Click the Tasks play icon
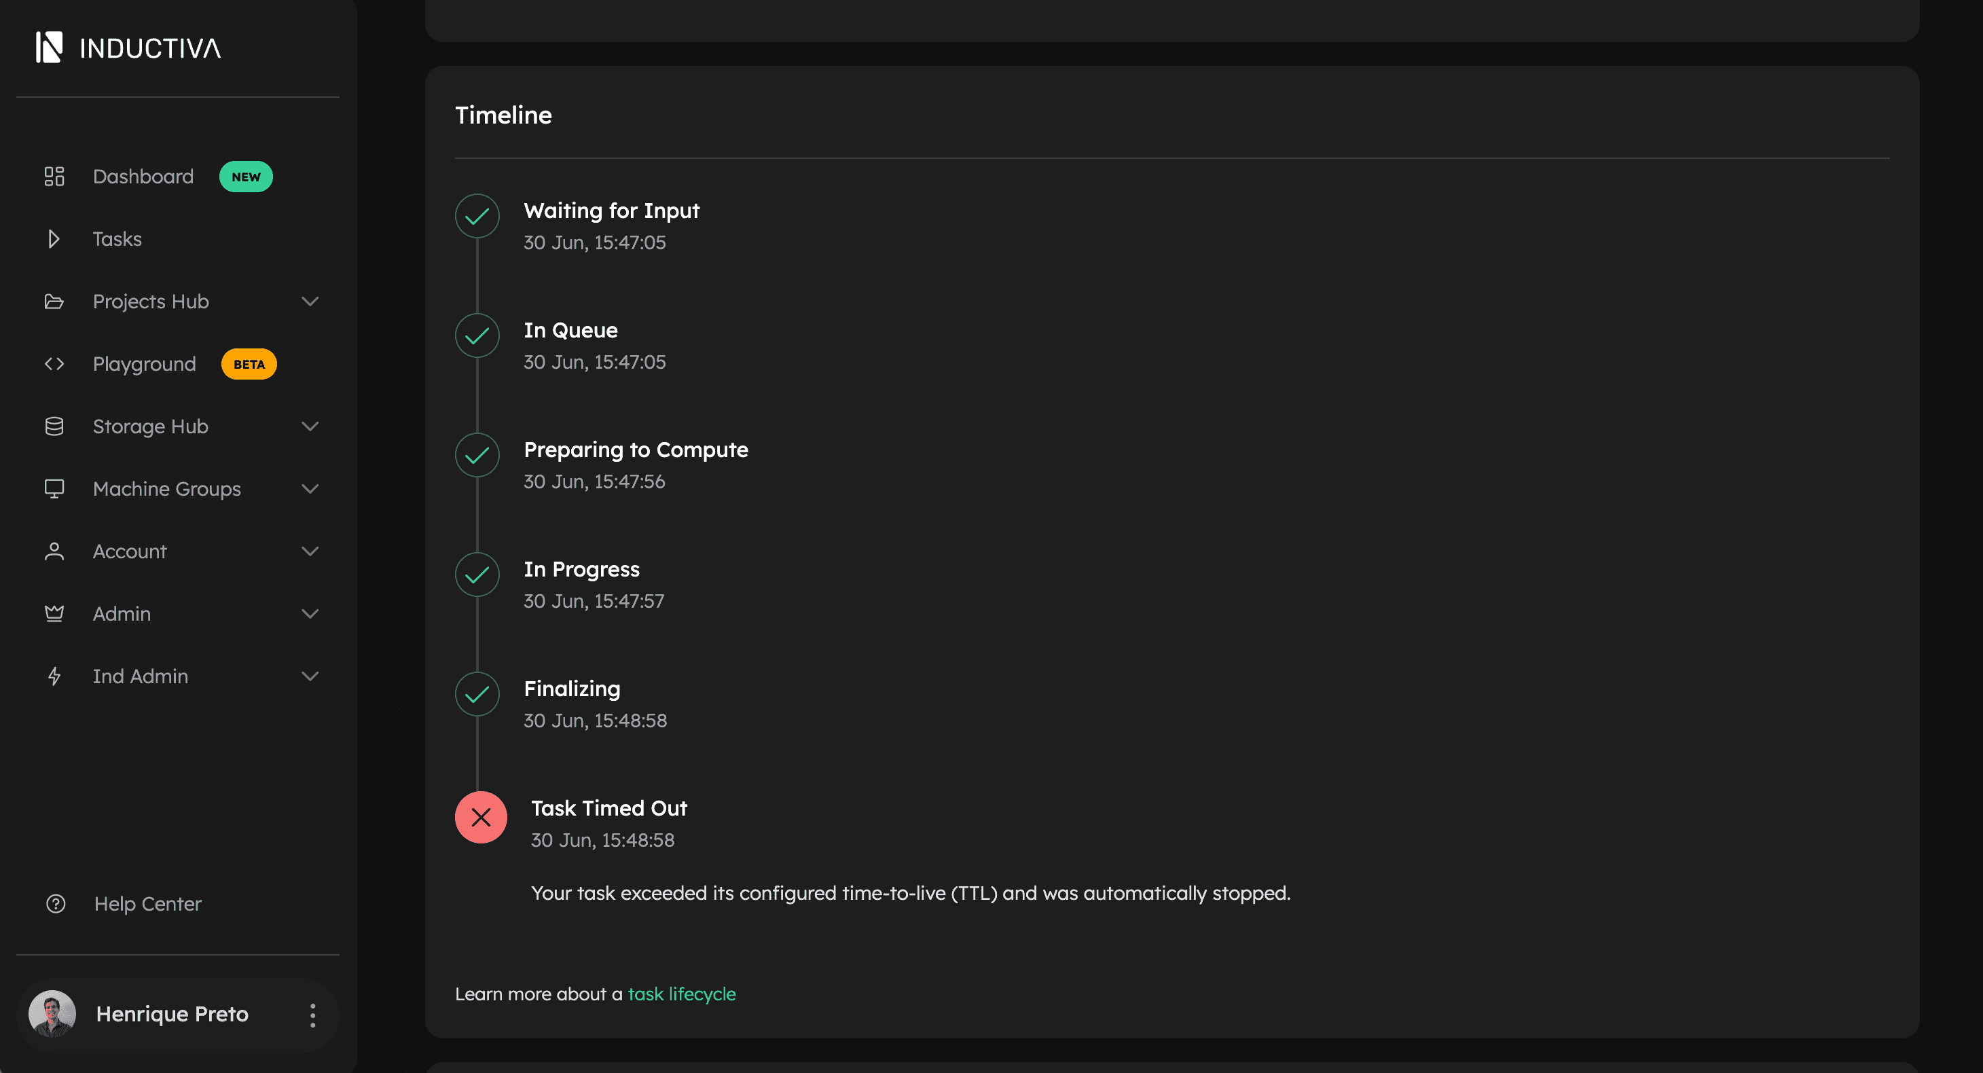 click(x=54, y=238)
